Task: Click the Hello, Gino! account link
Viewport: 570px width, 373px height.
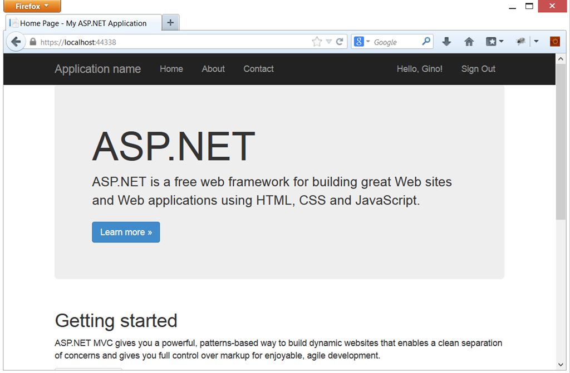Action: 420,69
